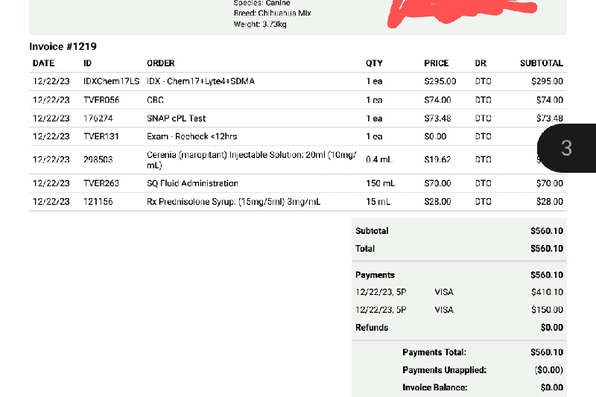Screen dimensions: 596x397
Task: Click the QTY column header
Action: [x=374, y=63]
